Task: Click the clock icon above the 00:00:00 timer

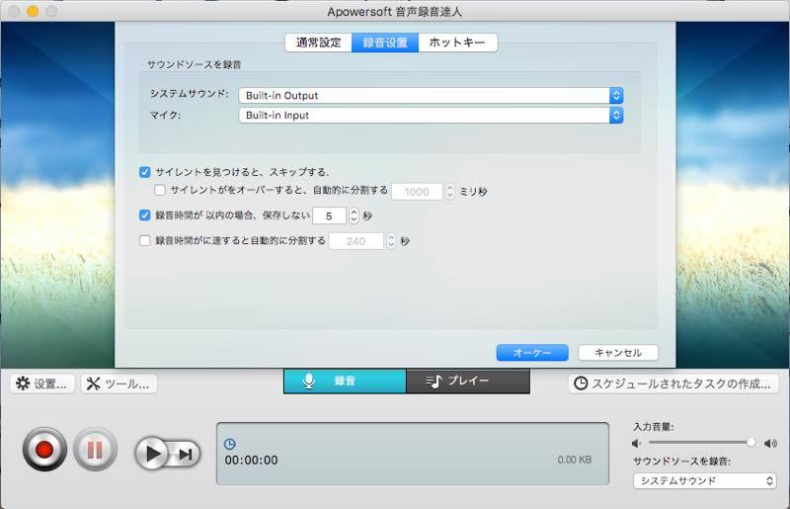Action: tap(230, 444)
